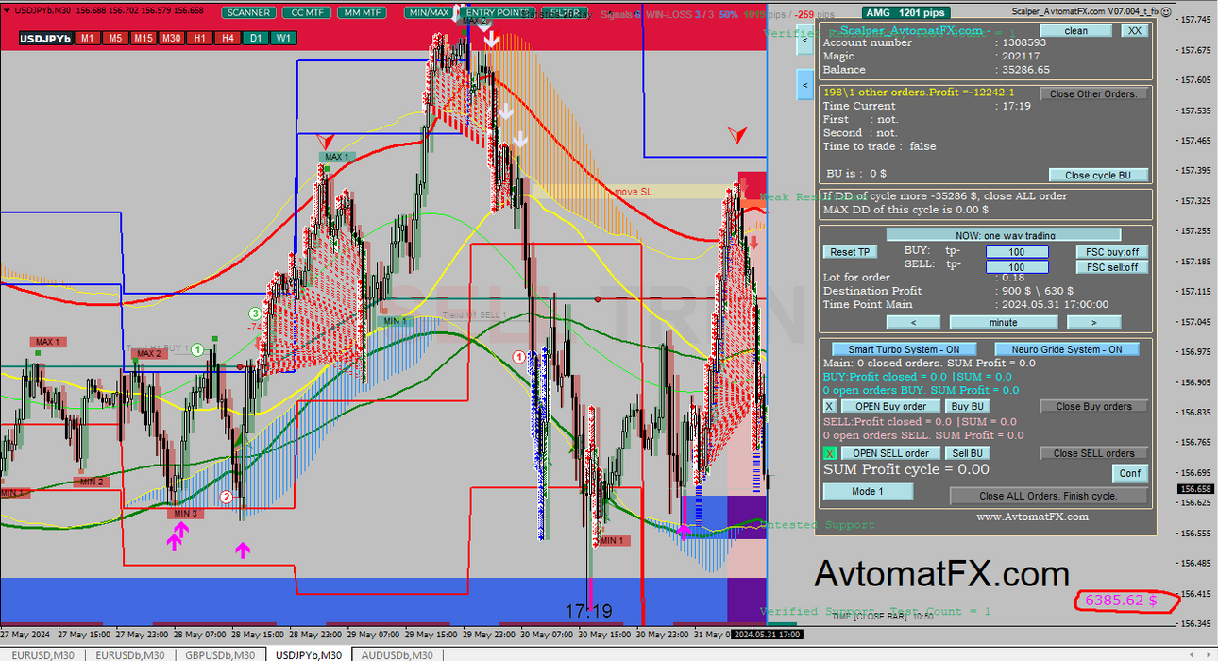Click Close ALL Orders. Finish cycle.
1218x661 pixels.
click(x=1048, y=496)
